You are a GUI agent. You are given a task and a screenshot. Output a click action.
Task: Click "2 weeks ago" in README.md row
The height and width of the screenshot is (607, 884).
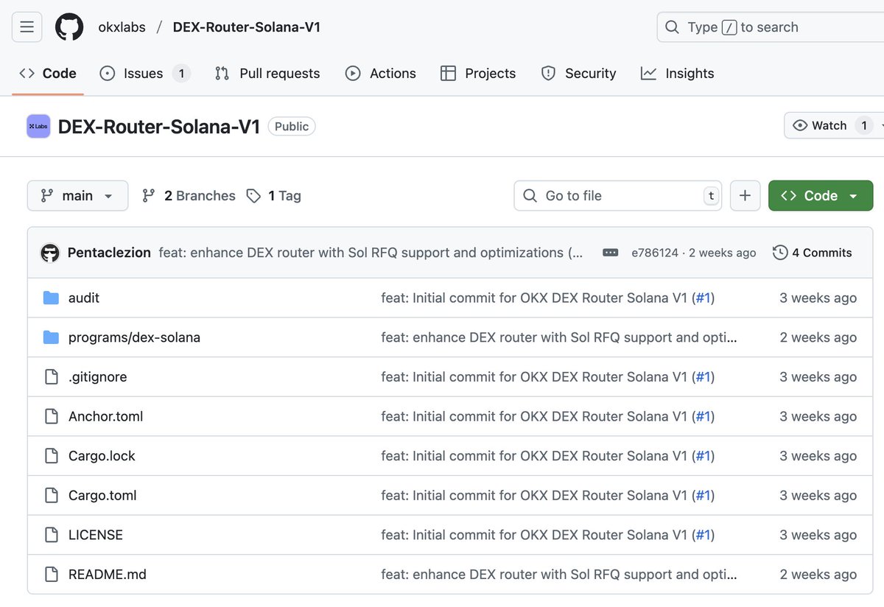click(x=818, y=574)
